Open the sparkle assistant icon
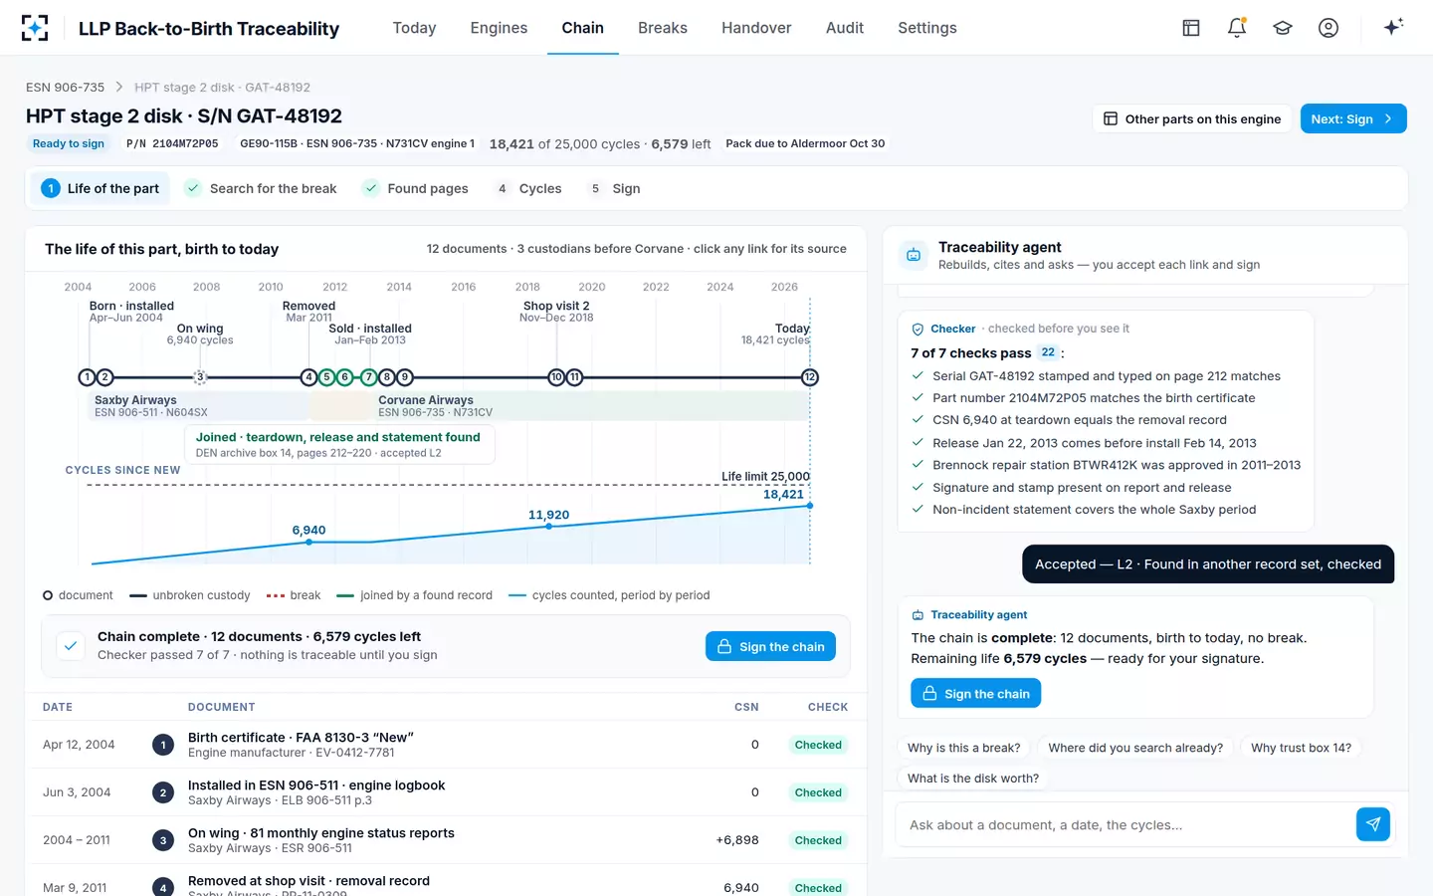The image size is (1433, 896). pyautogui.click(x=1393, y=27)
